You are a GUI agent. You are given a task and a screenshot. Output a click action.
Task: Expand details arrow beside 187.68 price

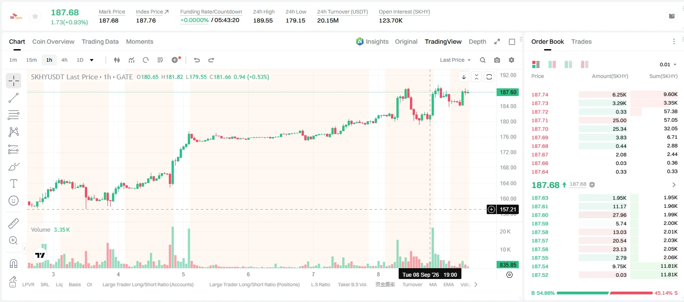[x=674, y=185]
